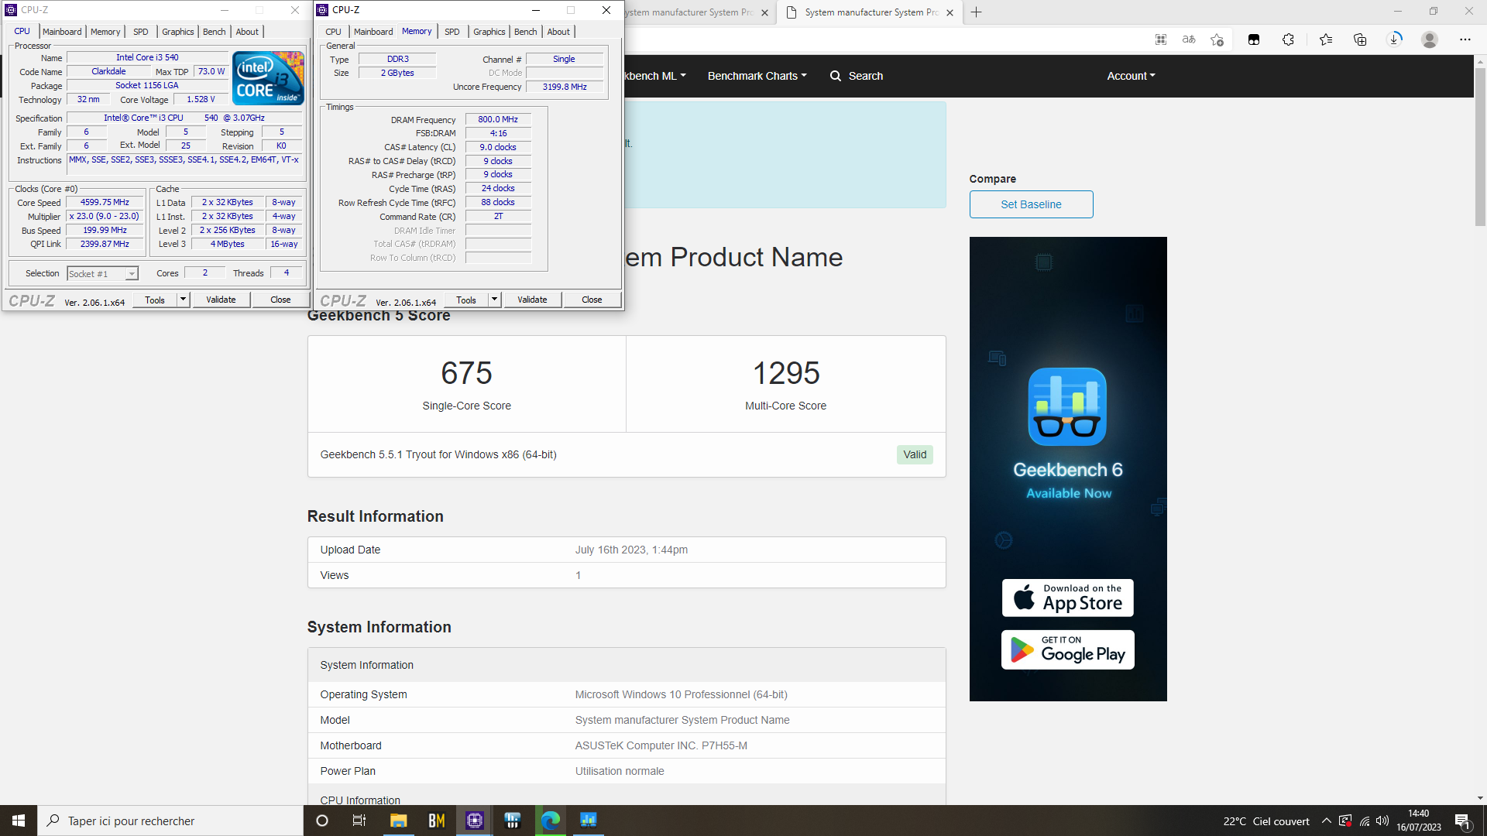
Task: Click the network icon in system tray
Action: pos(1365,821)
